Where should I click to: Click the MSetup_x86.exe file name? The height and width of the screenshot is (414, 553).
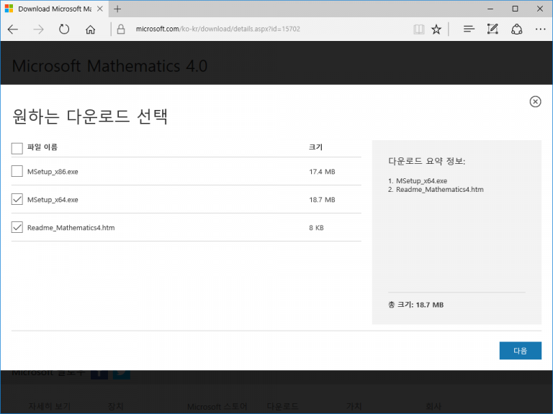click(53, 172)
